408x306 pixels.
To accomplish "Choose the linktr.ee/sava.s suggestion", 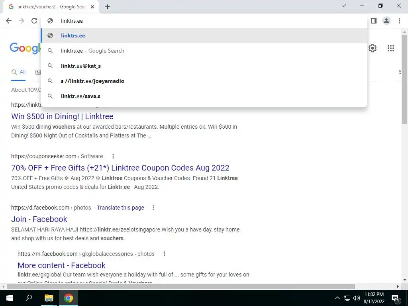I will (204, 96).
